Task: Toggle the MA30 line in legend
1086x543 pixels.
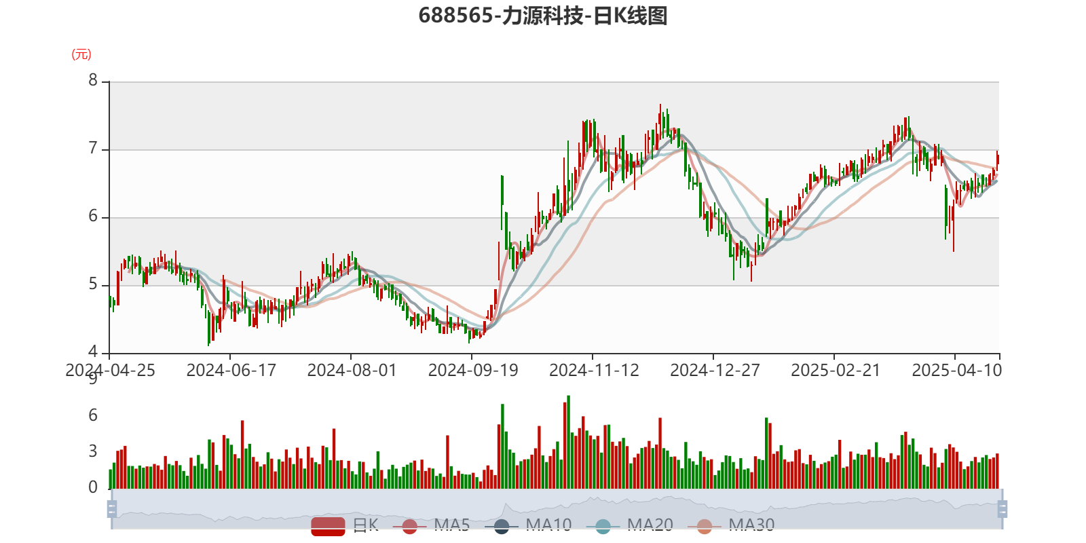Action: (x=731, y=525)
